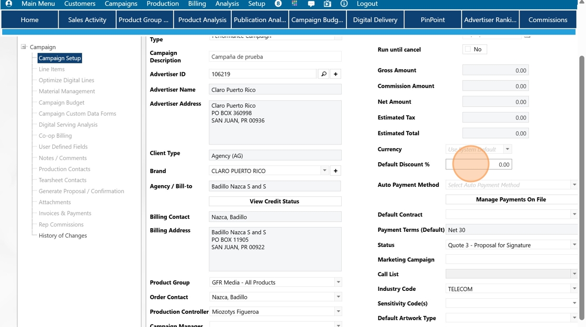The width and height of the screenshot is (586, 327).
Task: Open the colored apps grid icon
Action: click(295, 3)
